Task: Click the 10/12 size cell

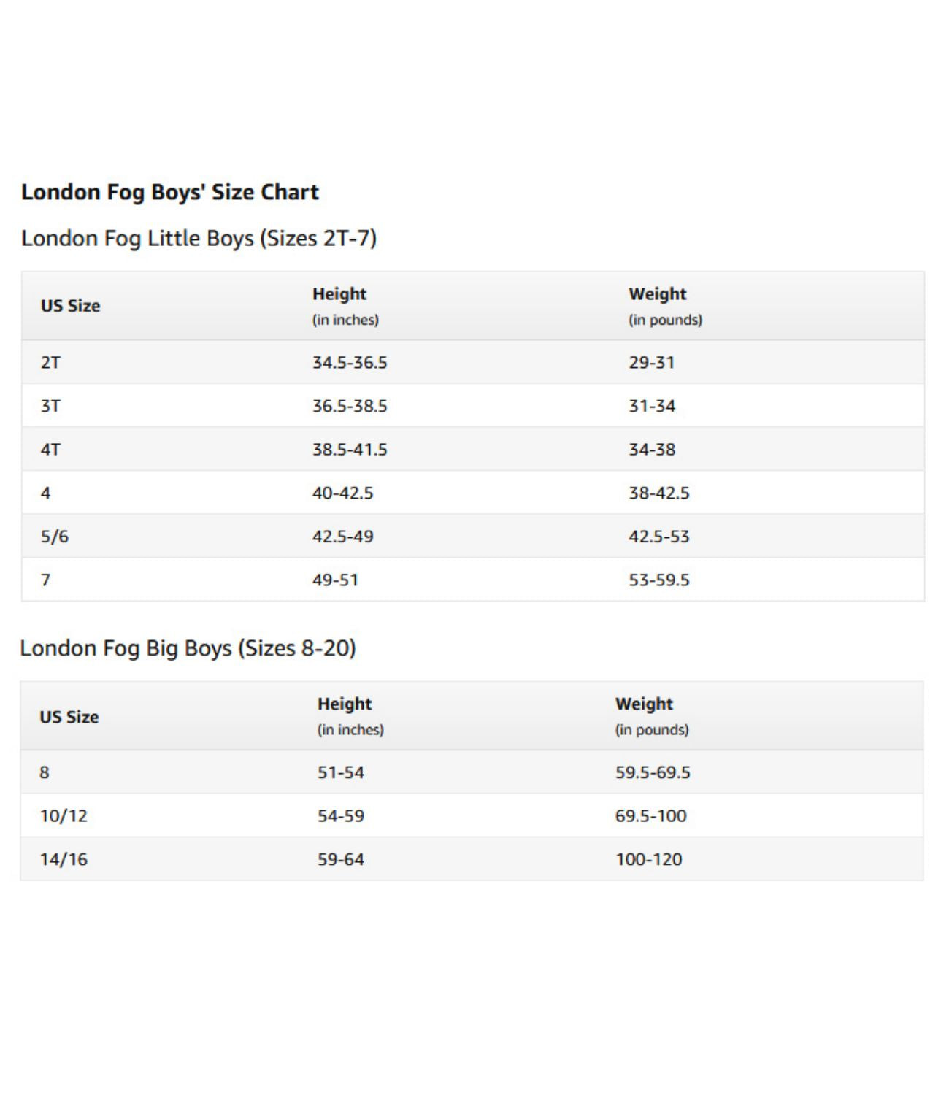Action: click(64, 815)
